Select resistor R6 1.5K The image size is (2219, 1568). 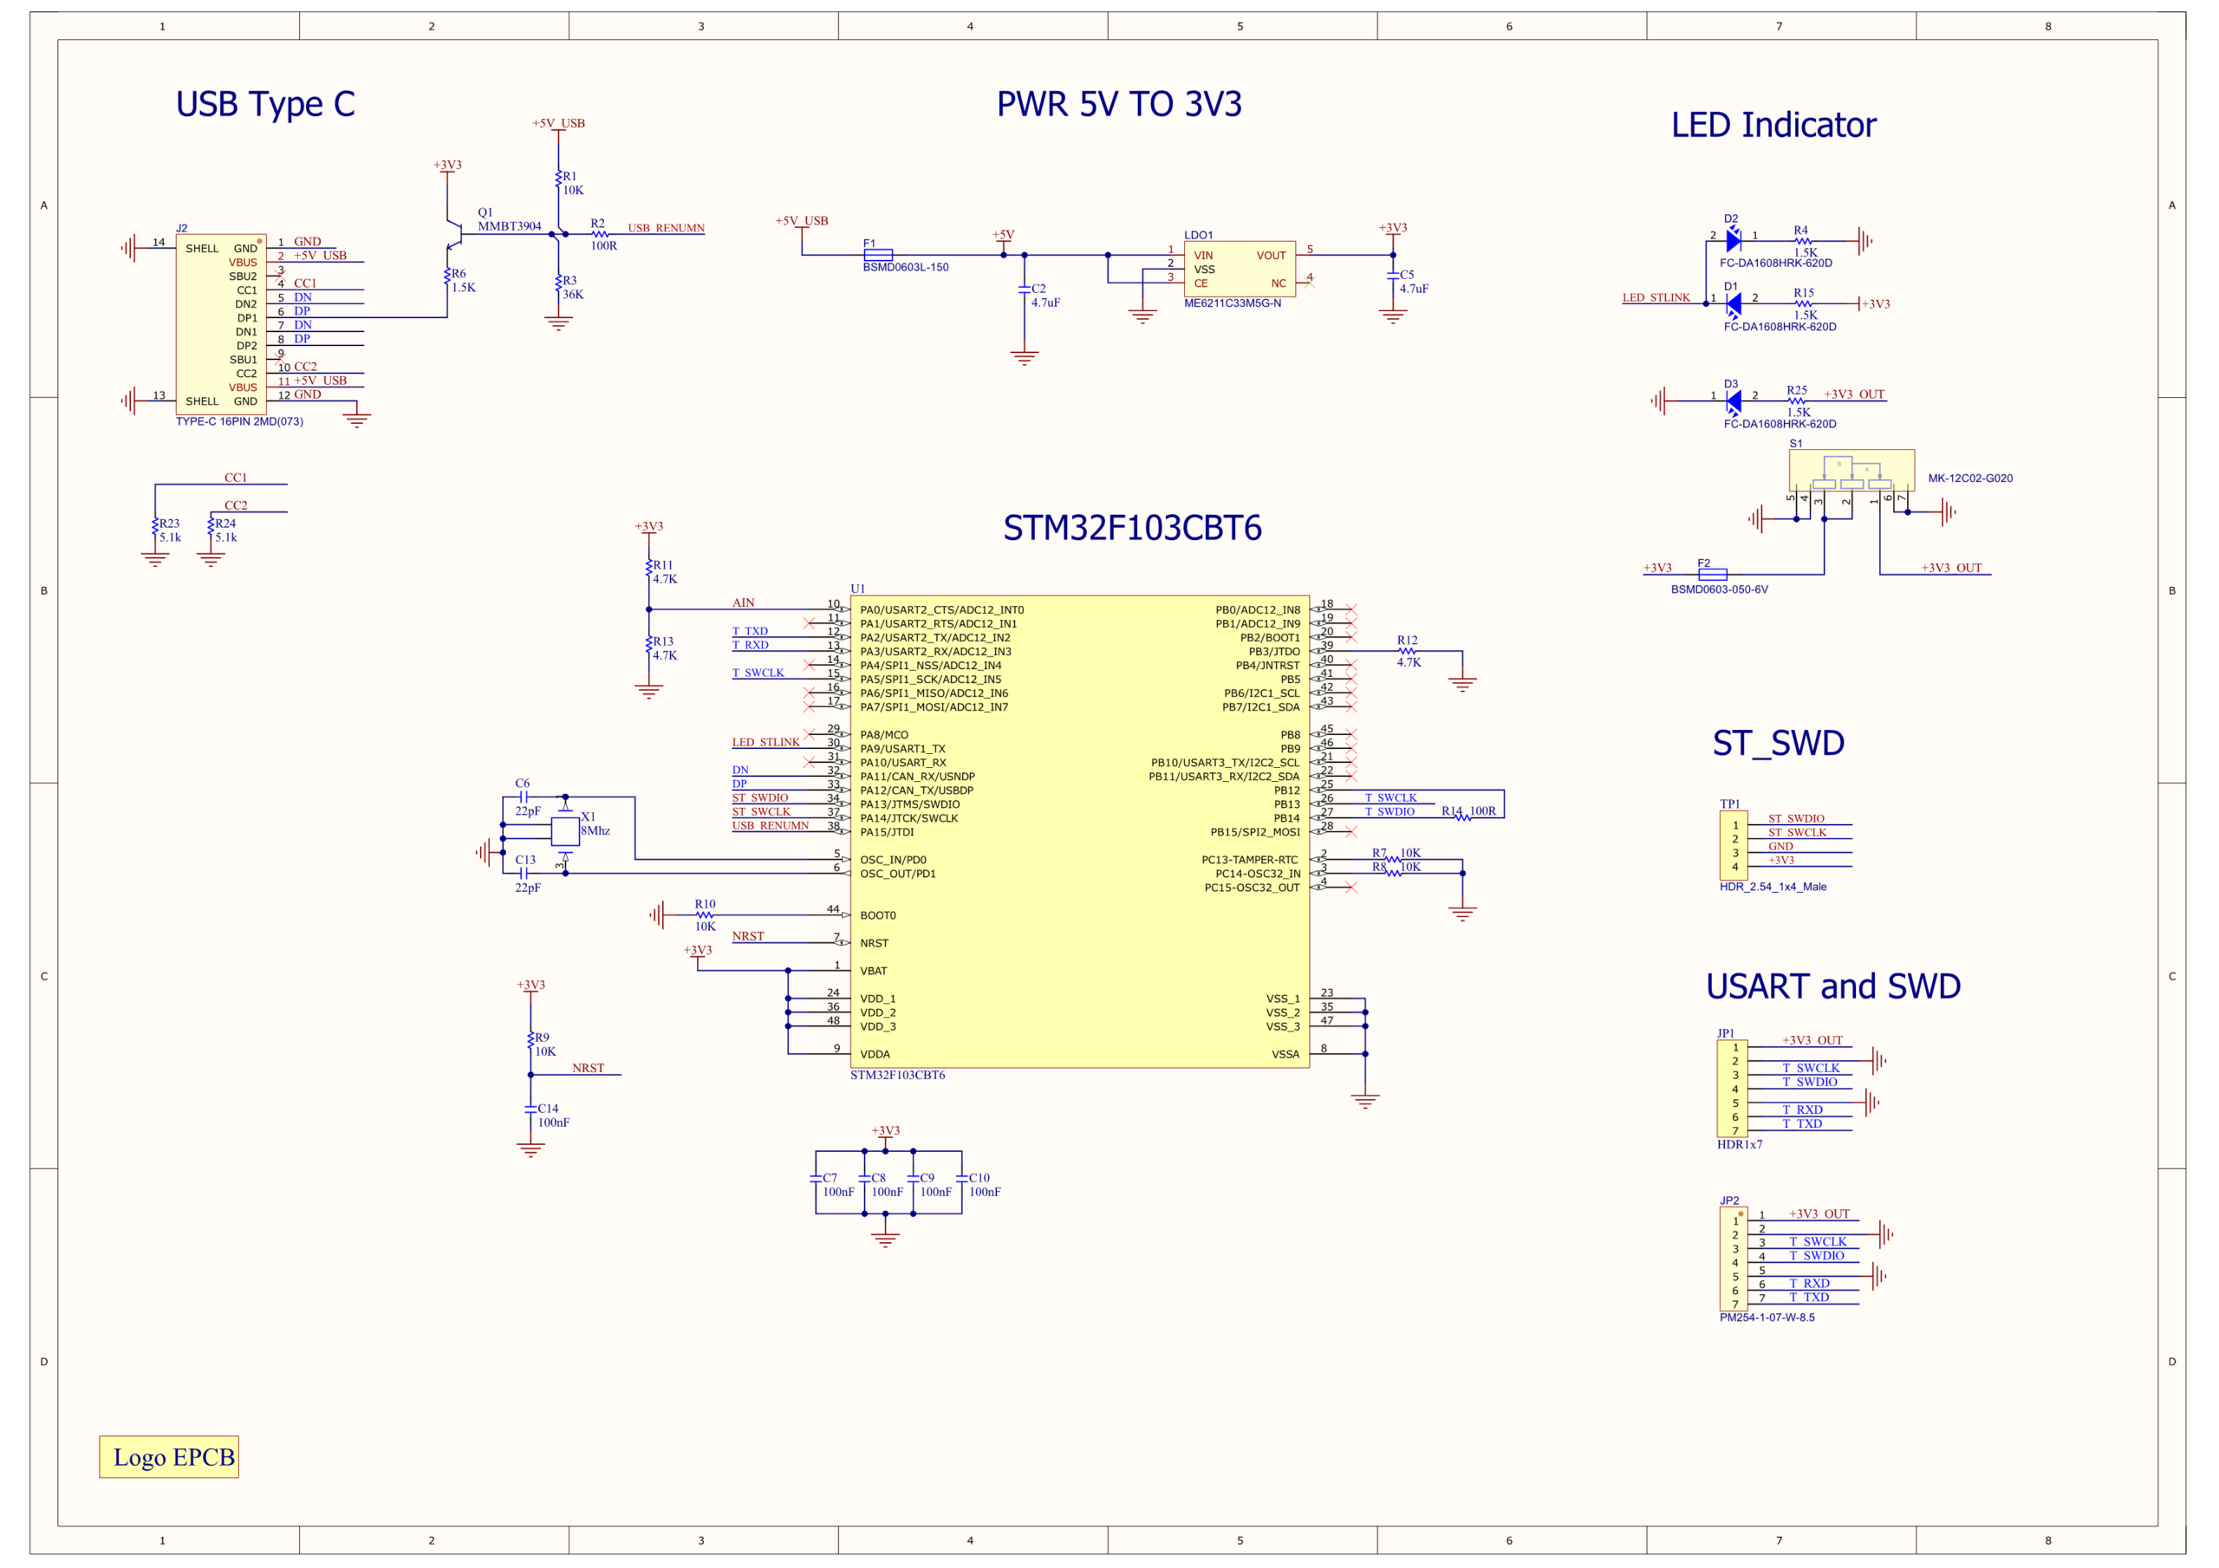[x=447, y=277]
